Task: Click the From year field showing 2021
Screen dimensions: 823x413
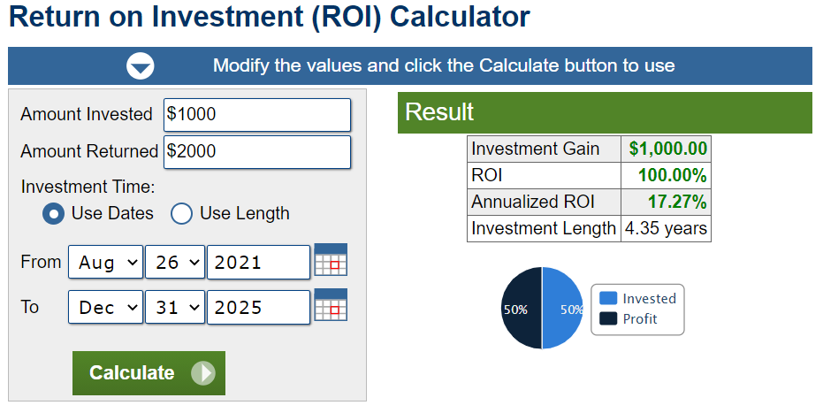Action: [258, 262]
